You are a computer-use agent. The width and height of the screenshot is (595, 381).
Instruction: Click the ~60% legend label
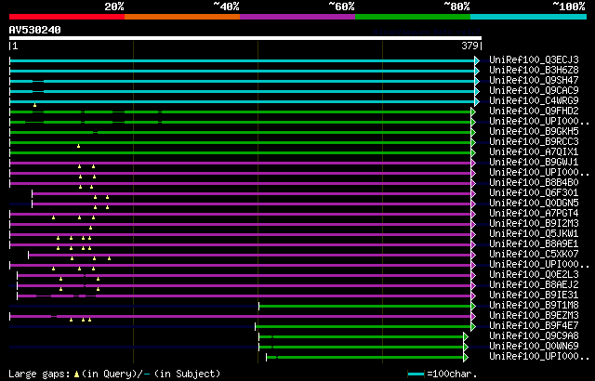pyautogui.click(x=341, y=7)
